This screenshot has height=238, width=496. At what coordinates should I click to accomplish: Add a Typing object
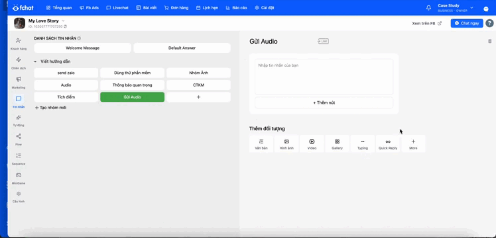pos(363,144)
